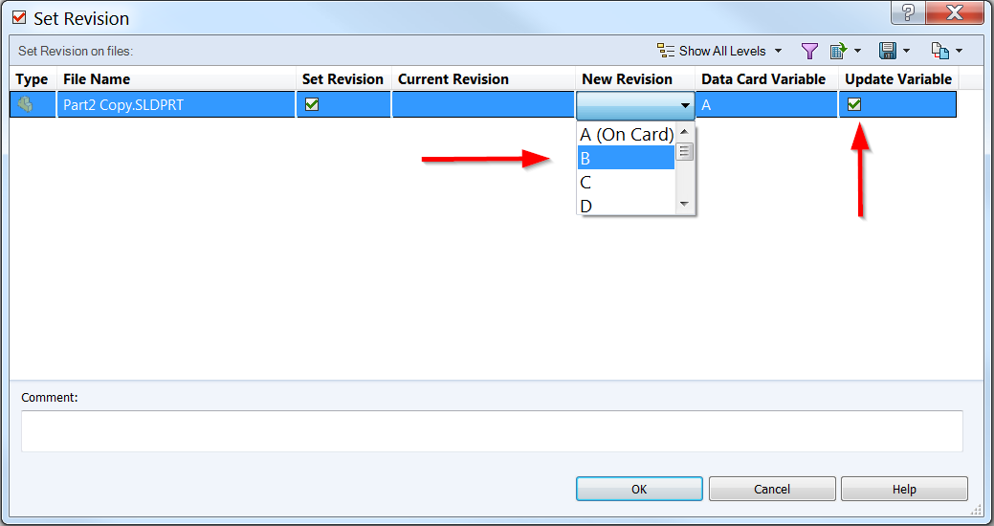Select revision B from the list
This screenshot has width=994, height=526.
[x=626, y=158]
